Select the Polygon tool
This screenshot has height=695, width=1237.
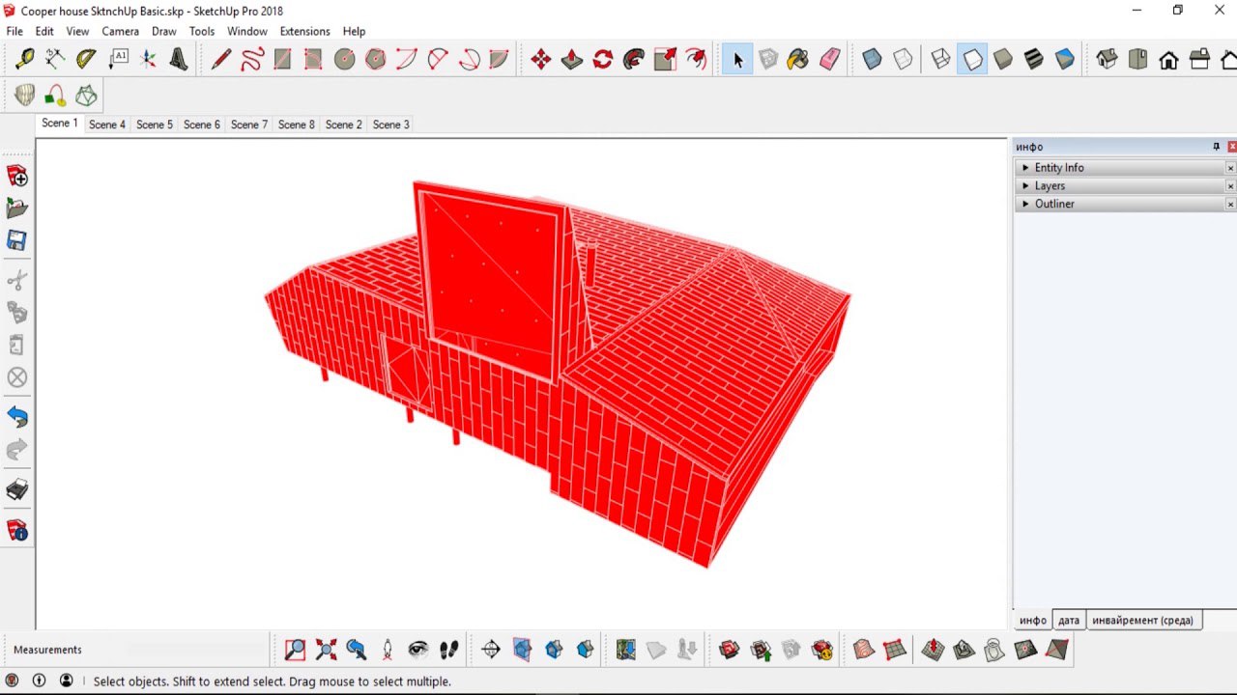[376, 59]
